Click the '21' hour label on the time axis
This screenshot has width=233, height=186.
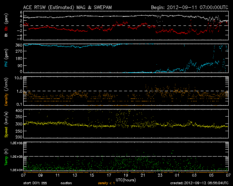pos(143,175)
